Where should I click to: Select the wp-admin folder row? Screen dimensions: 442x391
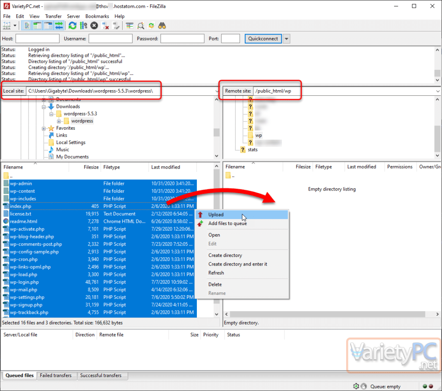click(x=99, y=183)
